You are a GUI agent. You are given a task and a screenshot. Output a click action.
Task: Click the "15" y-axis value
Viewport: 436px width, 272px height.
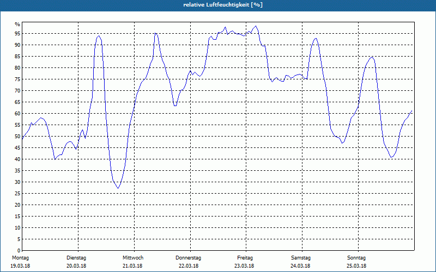(17, 216)
